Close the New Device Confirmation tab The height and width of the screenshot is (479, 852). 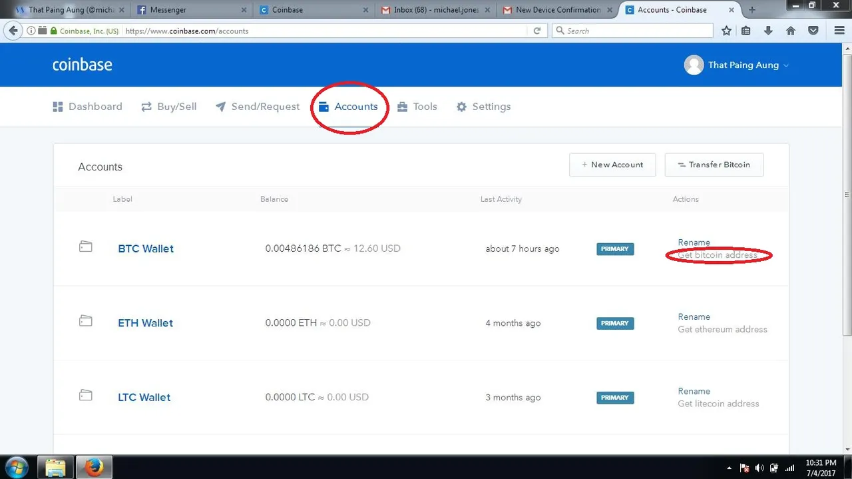coord(610,10)
